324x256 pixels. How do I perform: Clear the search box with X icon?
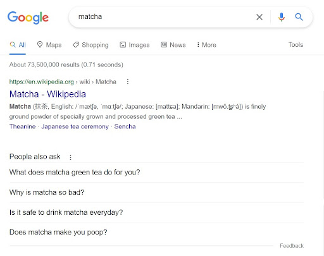click(259, 17)
